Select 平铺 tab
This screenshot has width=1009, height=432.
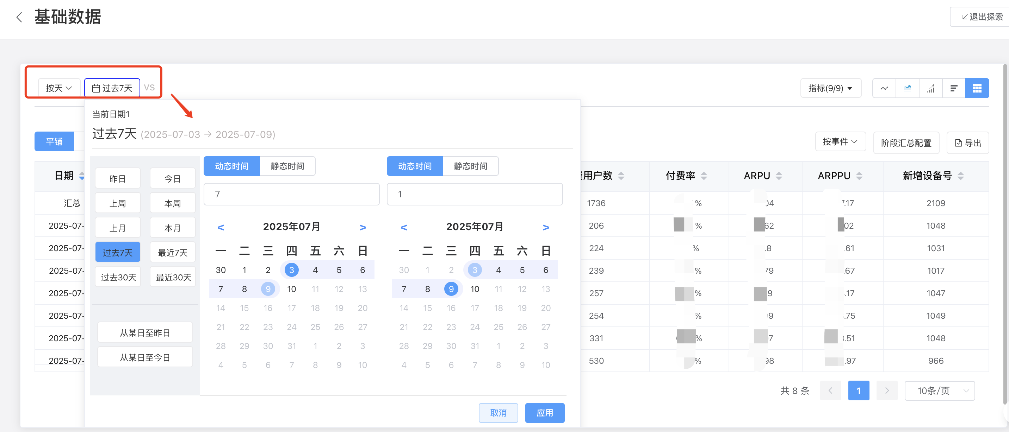pyautogui.click(x=54, y=141)
